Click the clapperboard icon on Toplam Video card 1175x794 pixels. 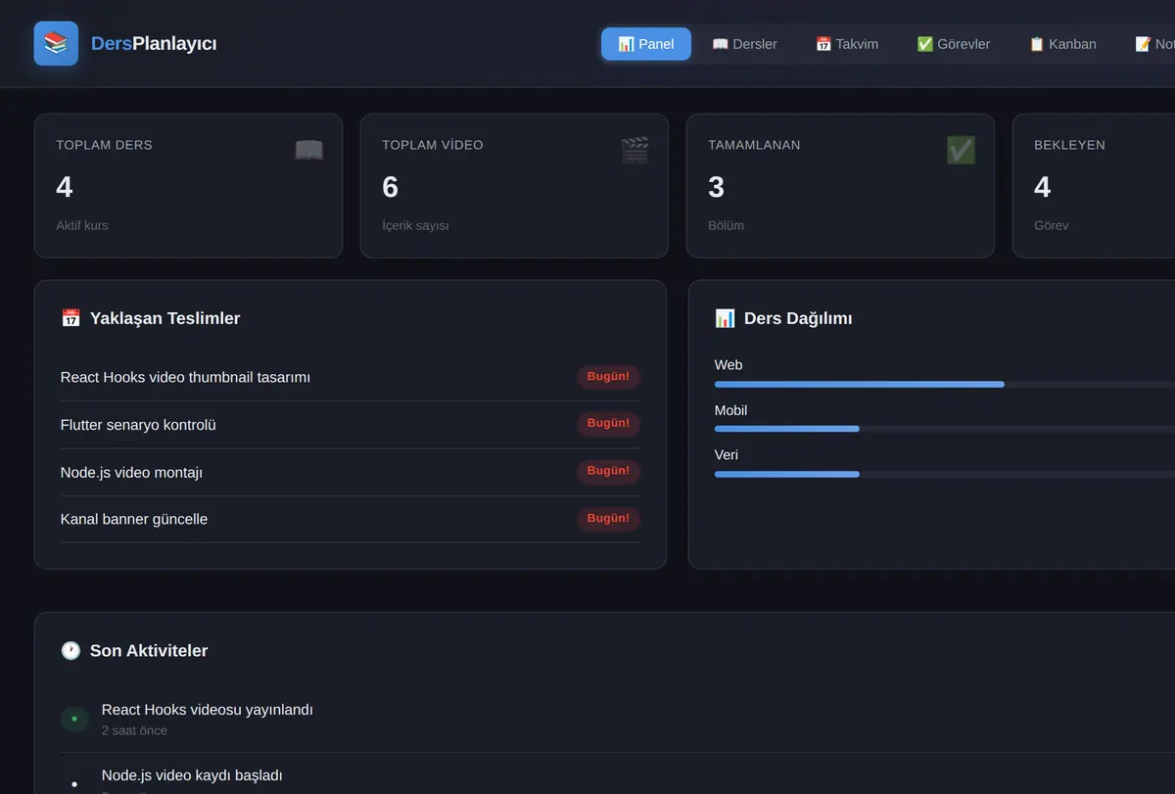coord(634,150)
